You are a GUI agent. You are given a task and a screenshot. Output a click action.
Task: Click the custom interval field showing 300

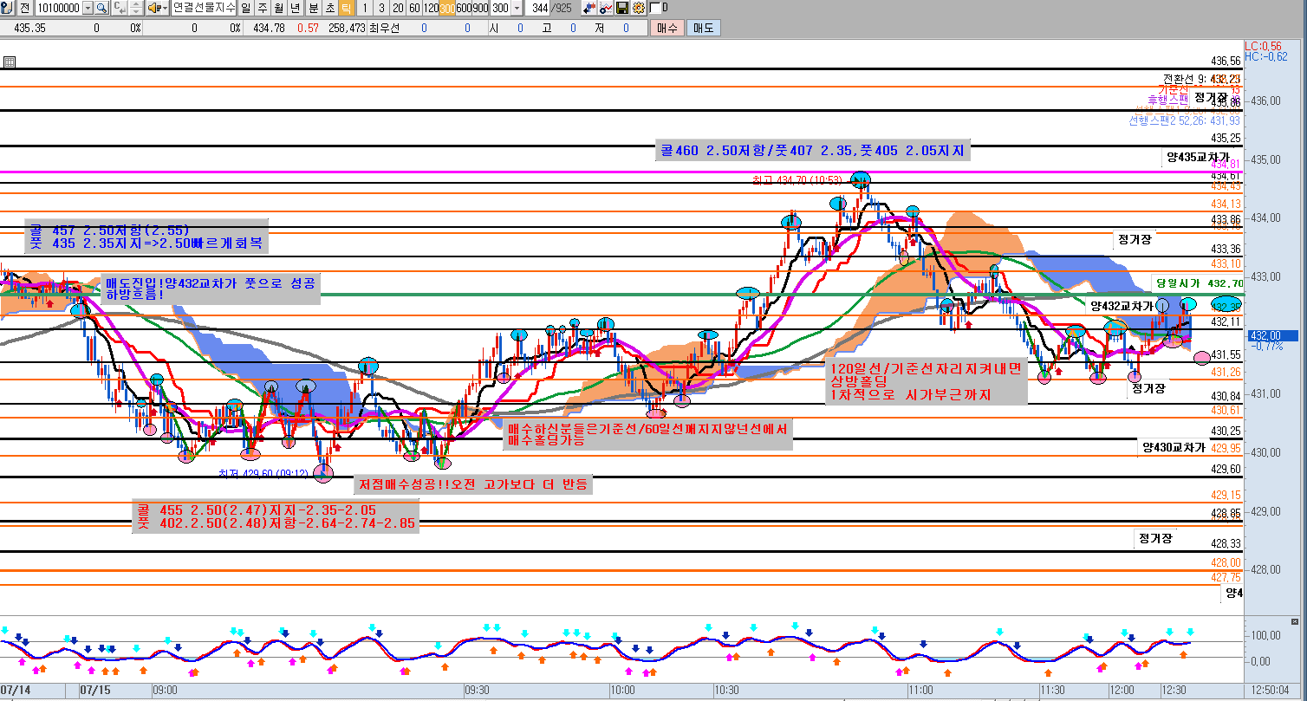point(500,8)
